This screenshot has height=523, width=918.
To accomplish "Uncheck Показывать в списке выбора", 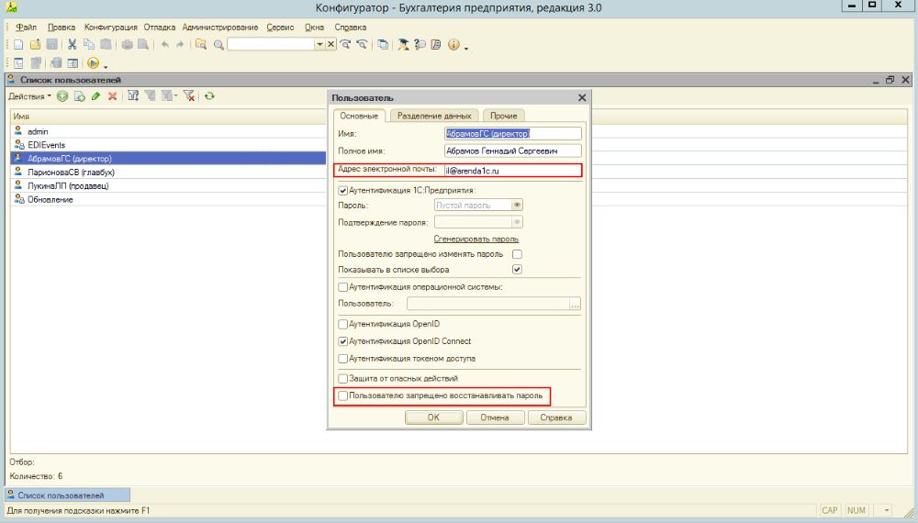I will [x=517, y=270].
